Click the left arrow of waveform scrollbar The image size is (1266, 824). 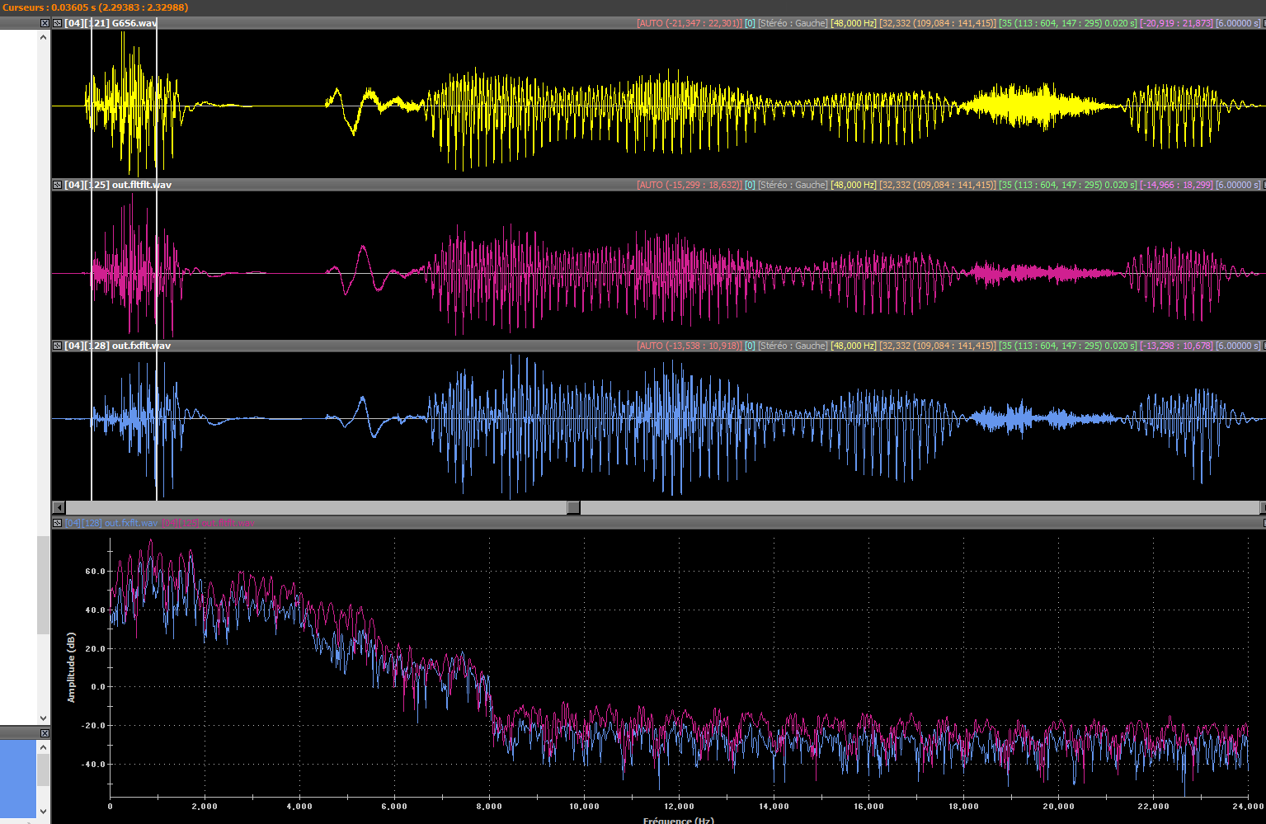click(59, 507)
